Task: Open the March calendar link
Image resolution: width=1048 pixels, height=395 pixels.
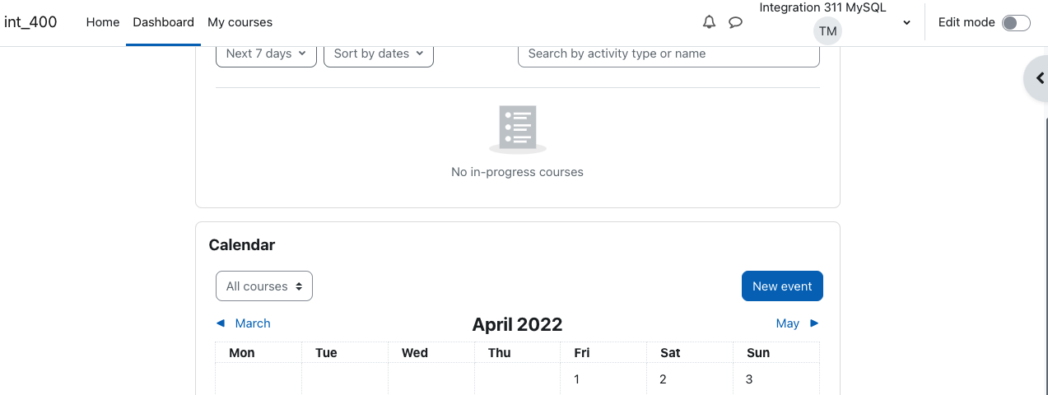Action: point(253,323)
